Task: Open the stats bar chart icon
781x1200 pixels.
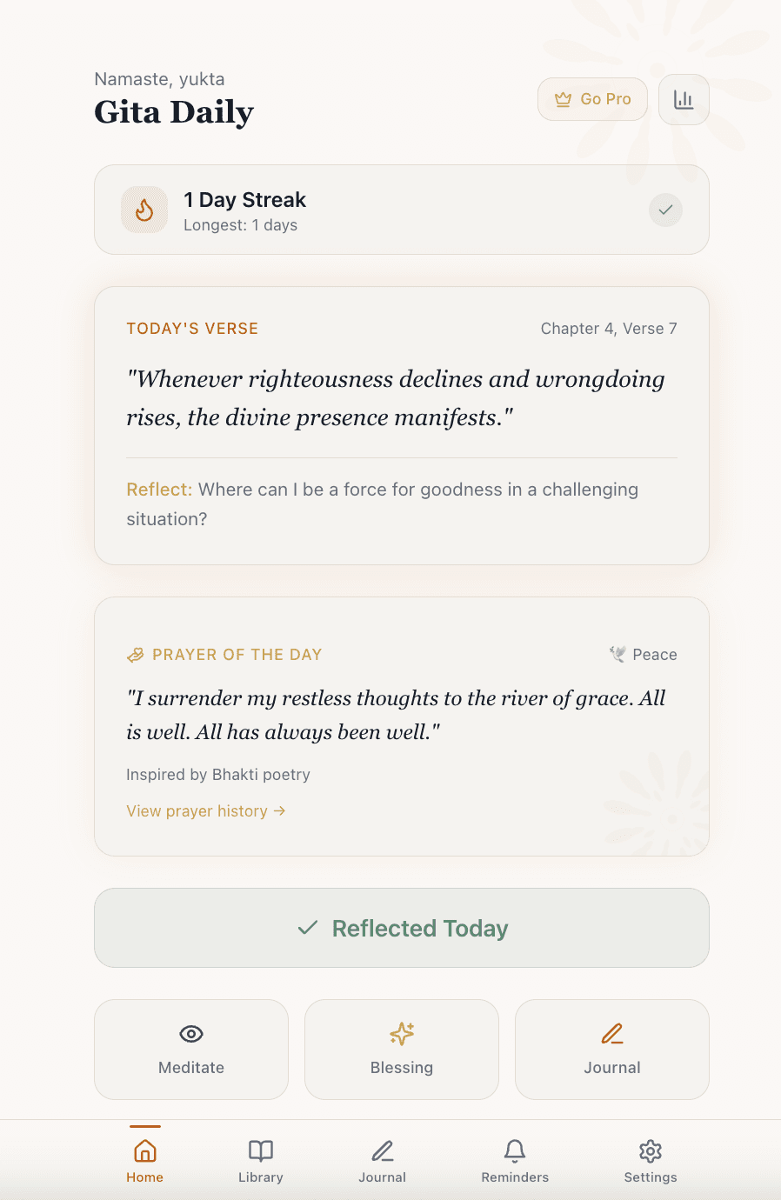Action: click(684, 99)
